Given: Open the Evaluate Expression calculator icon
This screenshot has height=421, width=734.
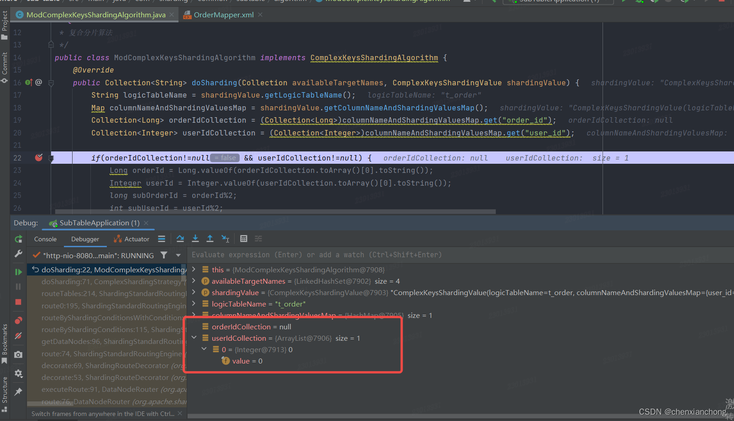Looking at the screenshot, I should point(244,239).
